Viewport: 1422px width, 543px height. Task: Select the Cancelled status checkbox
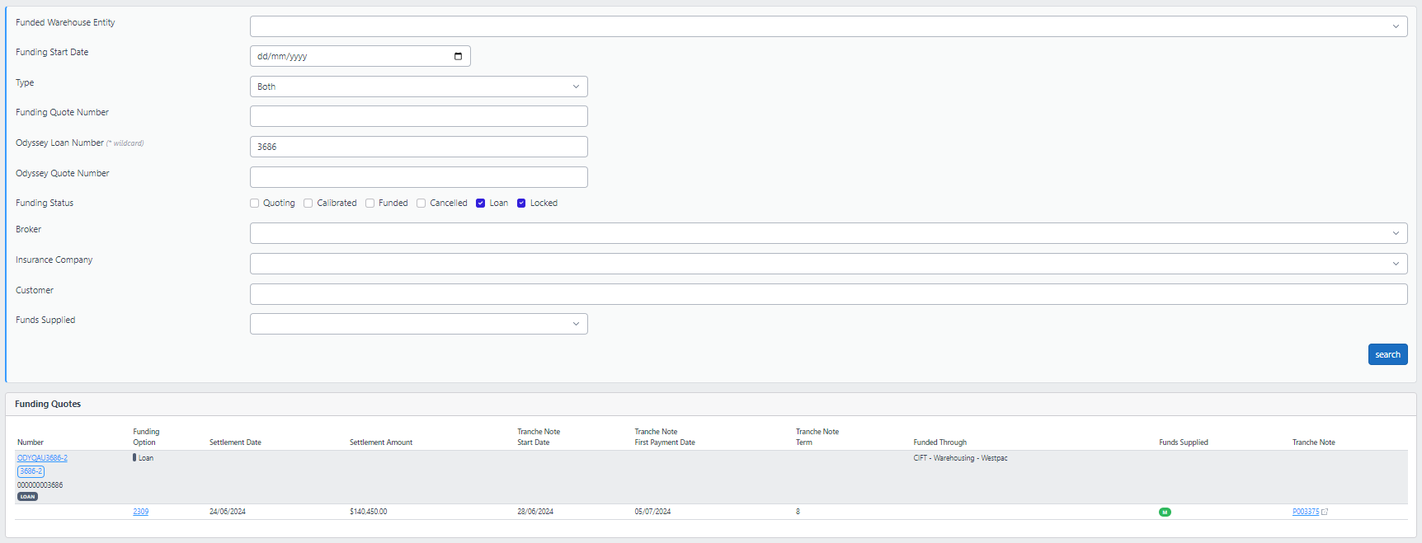421,203
